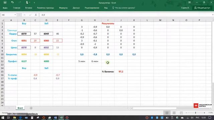Screen dimensions: 214x120
Task: Click the Insert Function fx icon
Action: 36,15
